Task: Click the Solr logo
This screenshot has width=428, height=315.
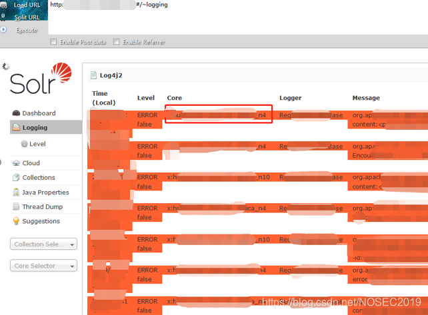Action: point(41,79)
